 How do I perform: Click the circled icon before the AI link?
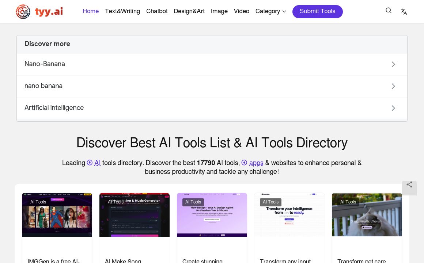[x=90, y=163]
